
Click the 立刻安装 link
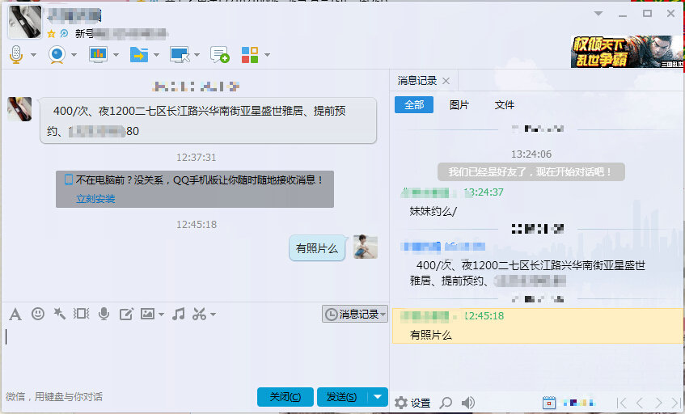[95, 199]
